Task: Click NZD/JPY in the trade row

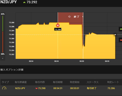Action: 20,88
